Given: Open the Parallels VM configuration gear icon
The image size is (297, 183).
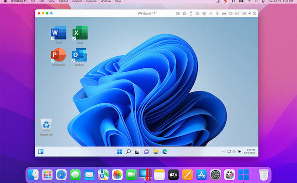Looking at the screenshot, I should (255, 13).
